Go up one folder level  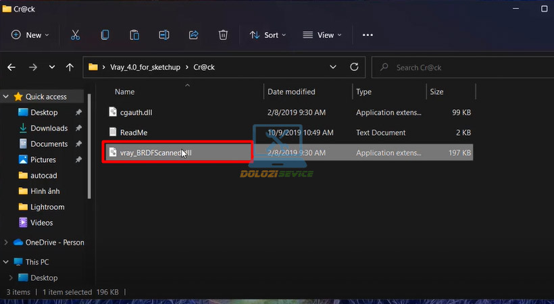tap(70, 68)
